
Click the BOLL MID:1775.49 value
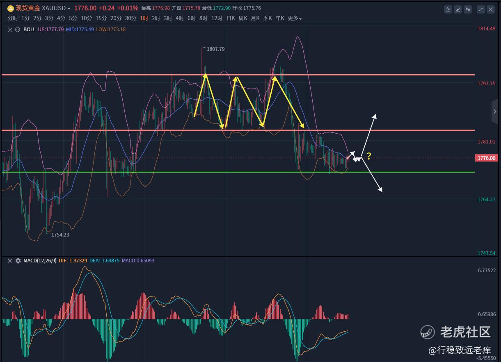[x=80, y=30]
